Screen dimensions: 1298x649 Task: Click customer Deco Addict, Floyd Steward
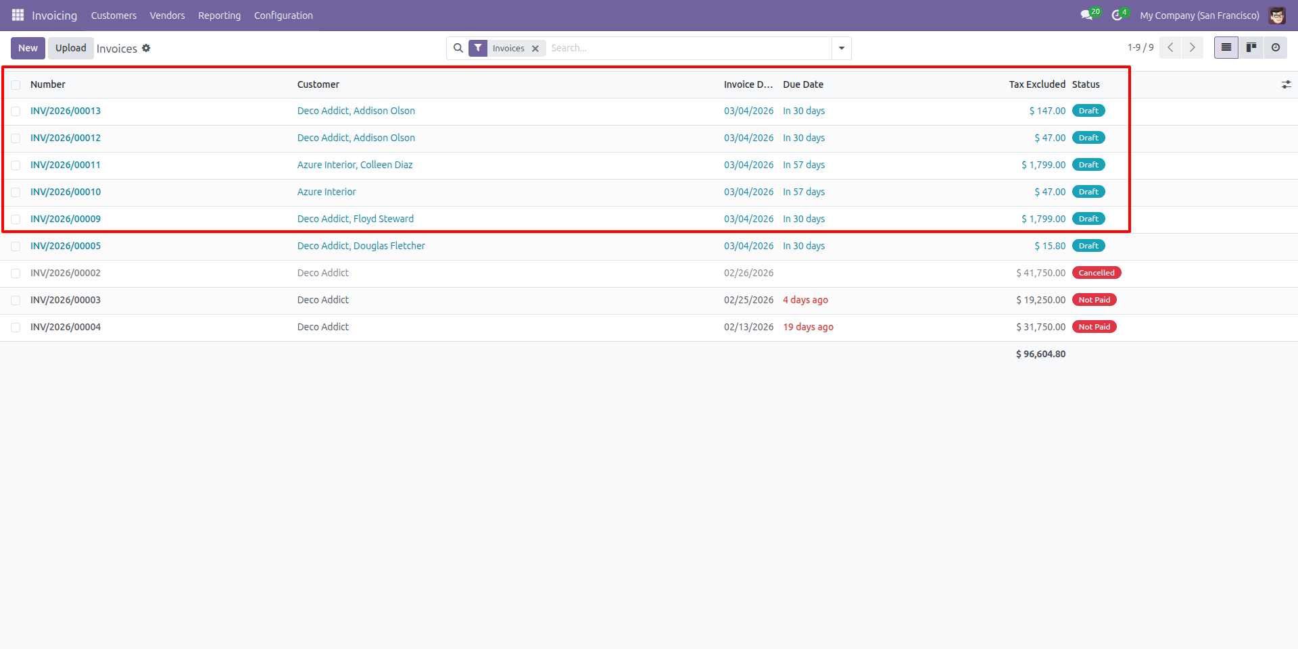click(x=356, y=219)
